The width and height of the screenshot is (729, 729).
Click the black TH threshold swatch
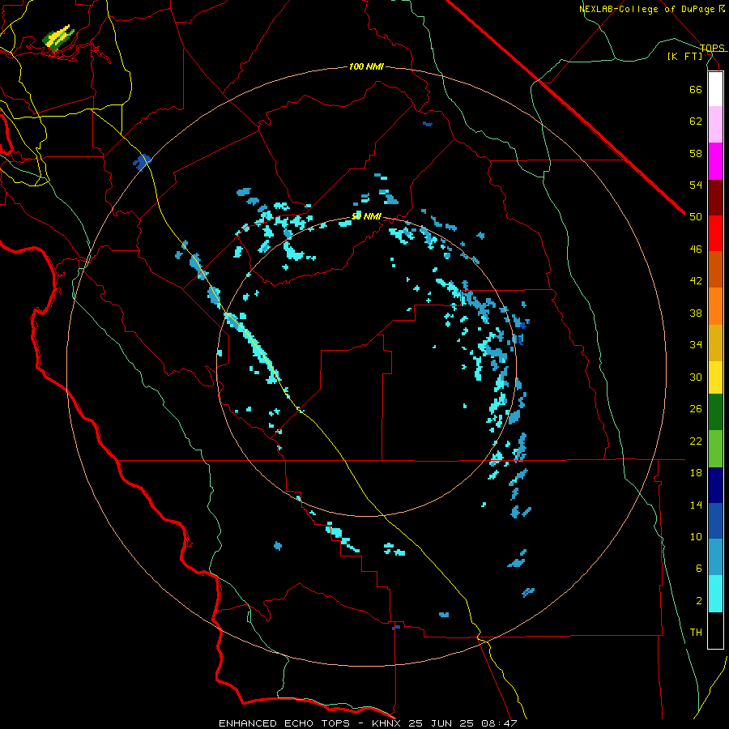[715, 630]
